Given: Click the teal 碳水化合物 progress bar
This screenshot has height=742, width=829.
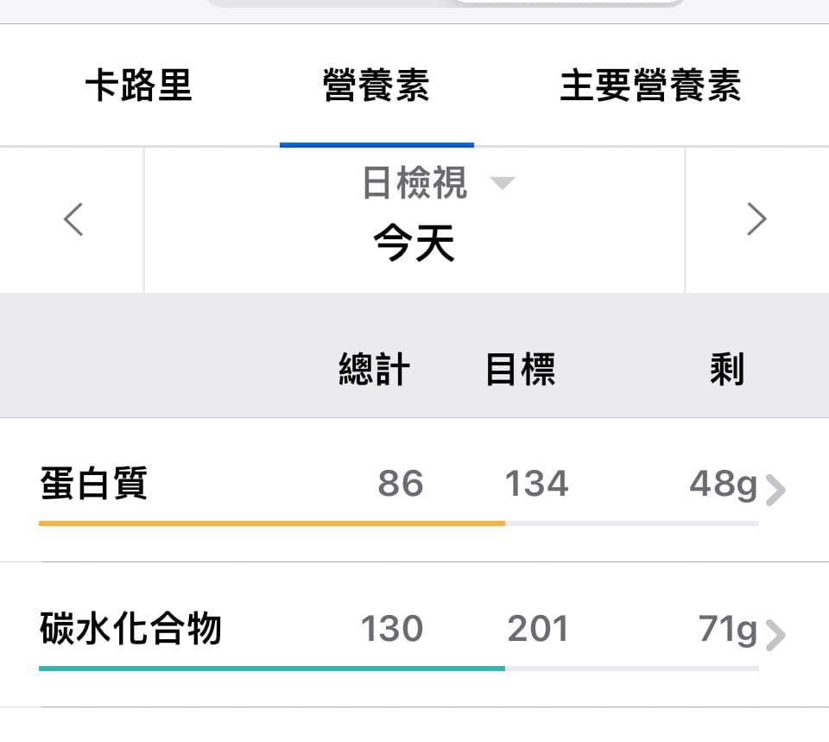Looking at the screenshot, I should 271,669.
